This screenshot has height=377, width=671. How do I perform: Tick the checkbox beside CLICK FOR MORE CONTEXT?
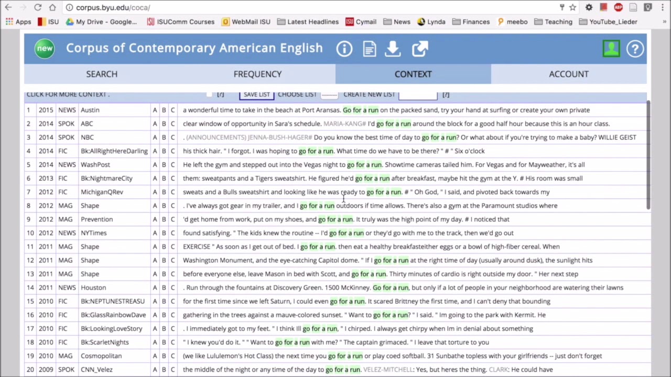pos(209,94)
